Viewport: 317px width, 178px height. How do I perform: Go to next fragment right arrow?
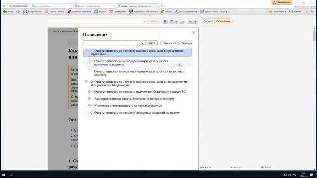[x=195, y=21]
